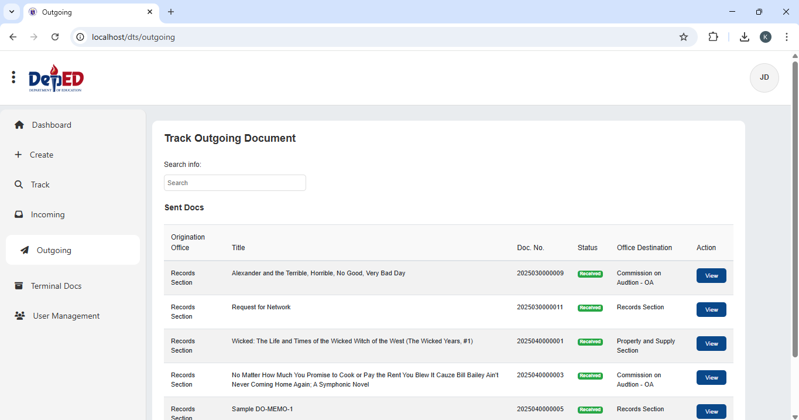Click the Action column header
799x420 pixels.
(706, 248)
